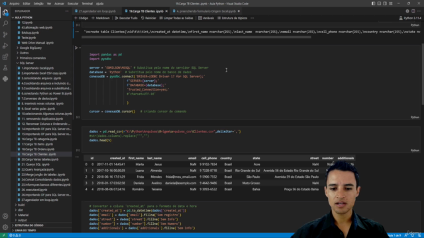424x238 pixels.
Task: Expand the output folder
Action: coord(22,220)
